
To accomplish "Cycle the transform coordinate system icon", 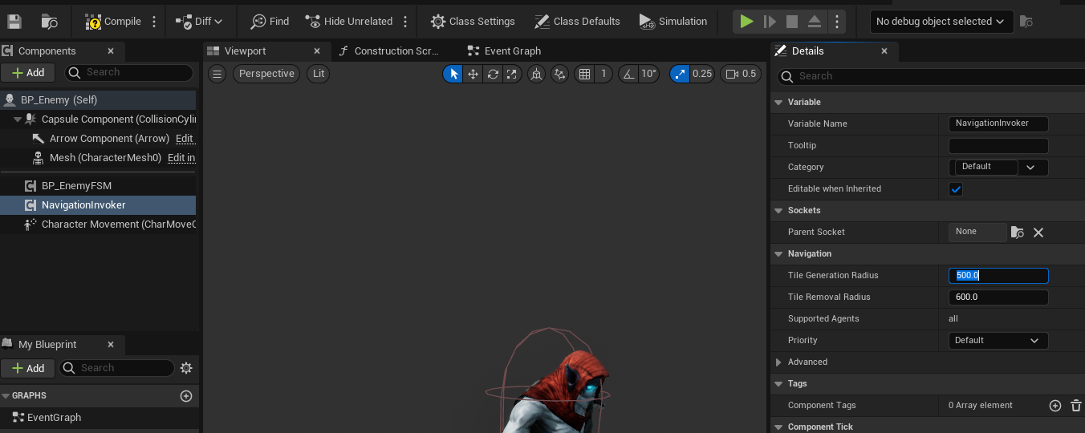I will [536, 74].
